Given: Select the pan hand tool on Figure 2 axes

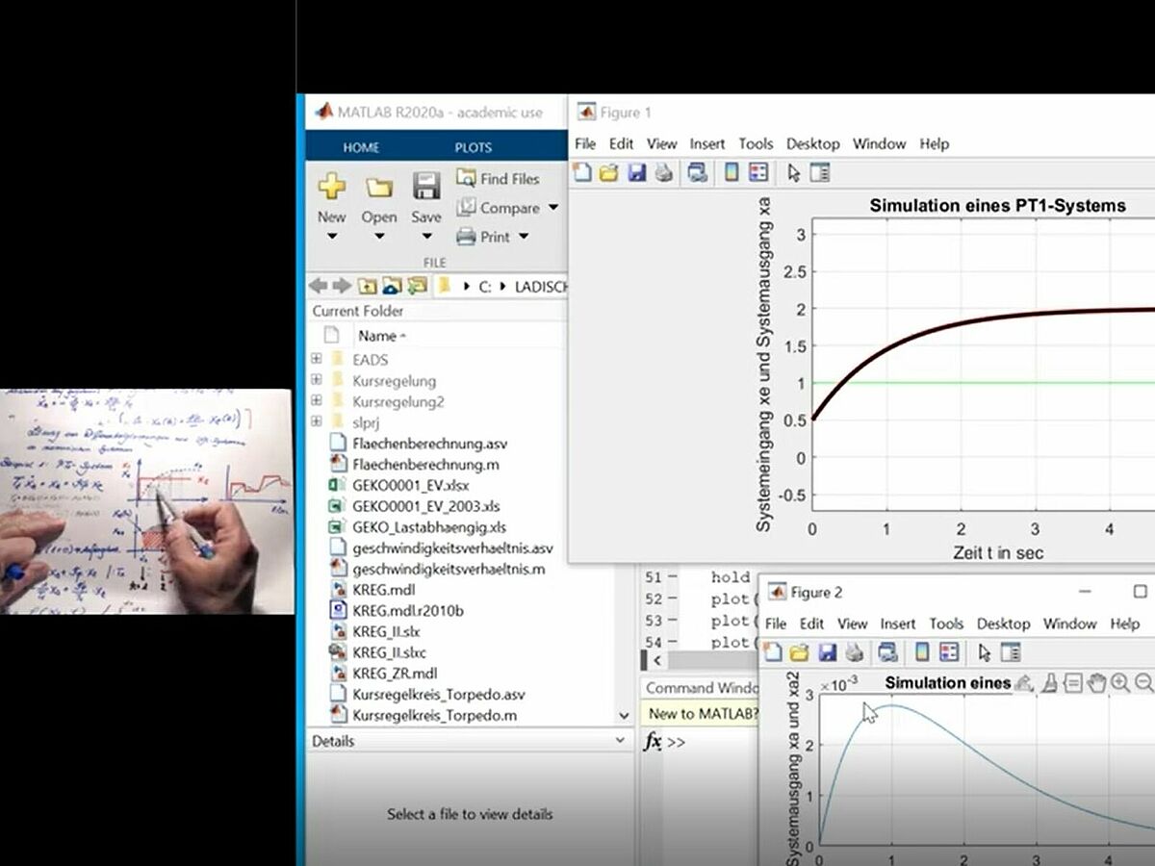Looking at the screenshot, I should point(1096,683).
